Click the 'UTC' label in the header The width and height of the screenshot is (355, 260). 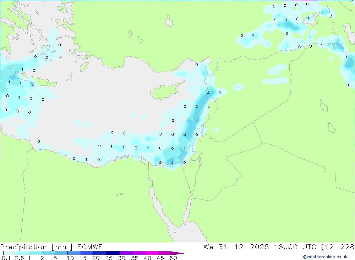tap(310, 247)
